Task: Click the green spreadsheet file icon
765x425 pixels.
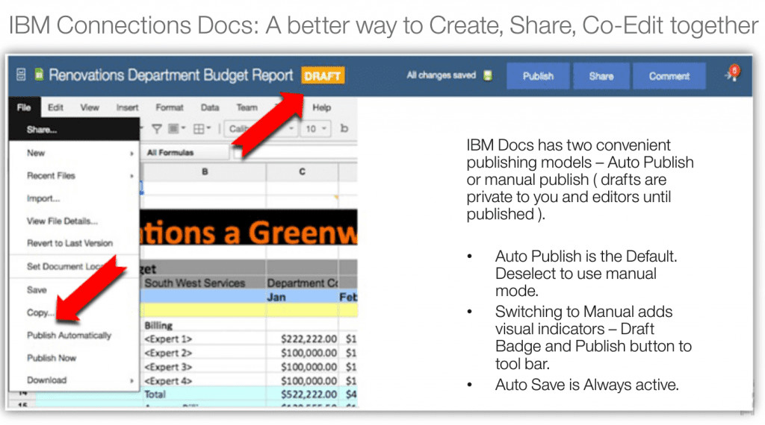Action: pos(39,75)
